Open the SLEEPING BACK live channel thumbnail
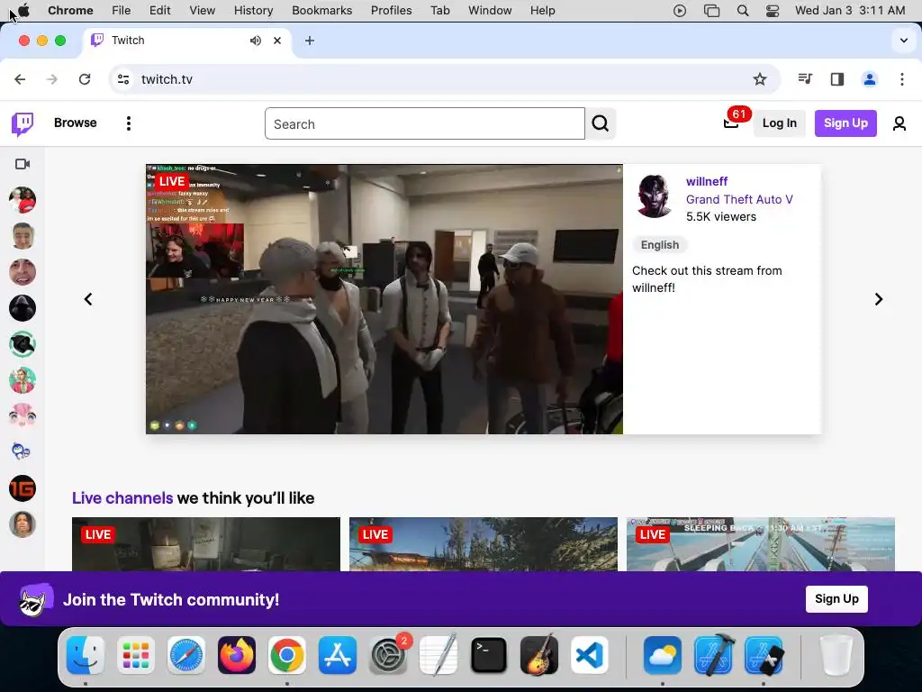 [760, 544]
